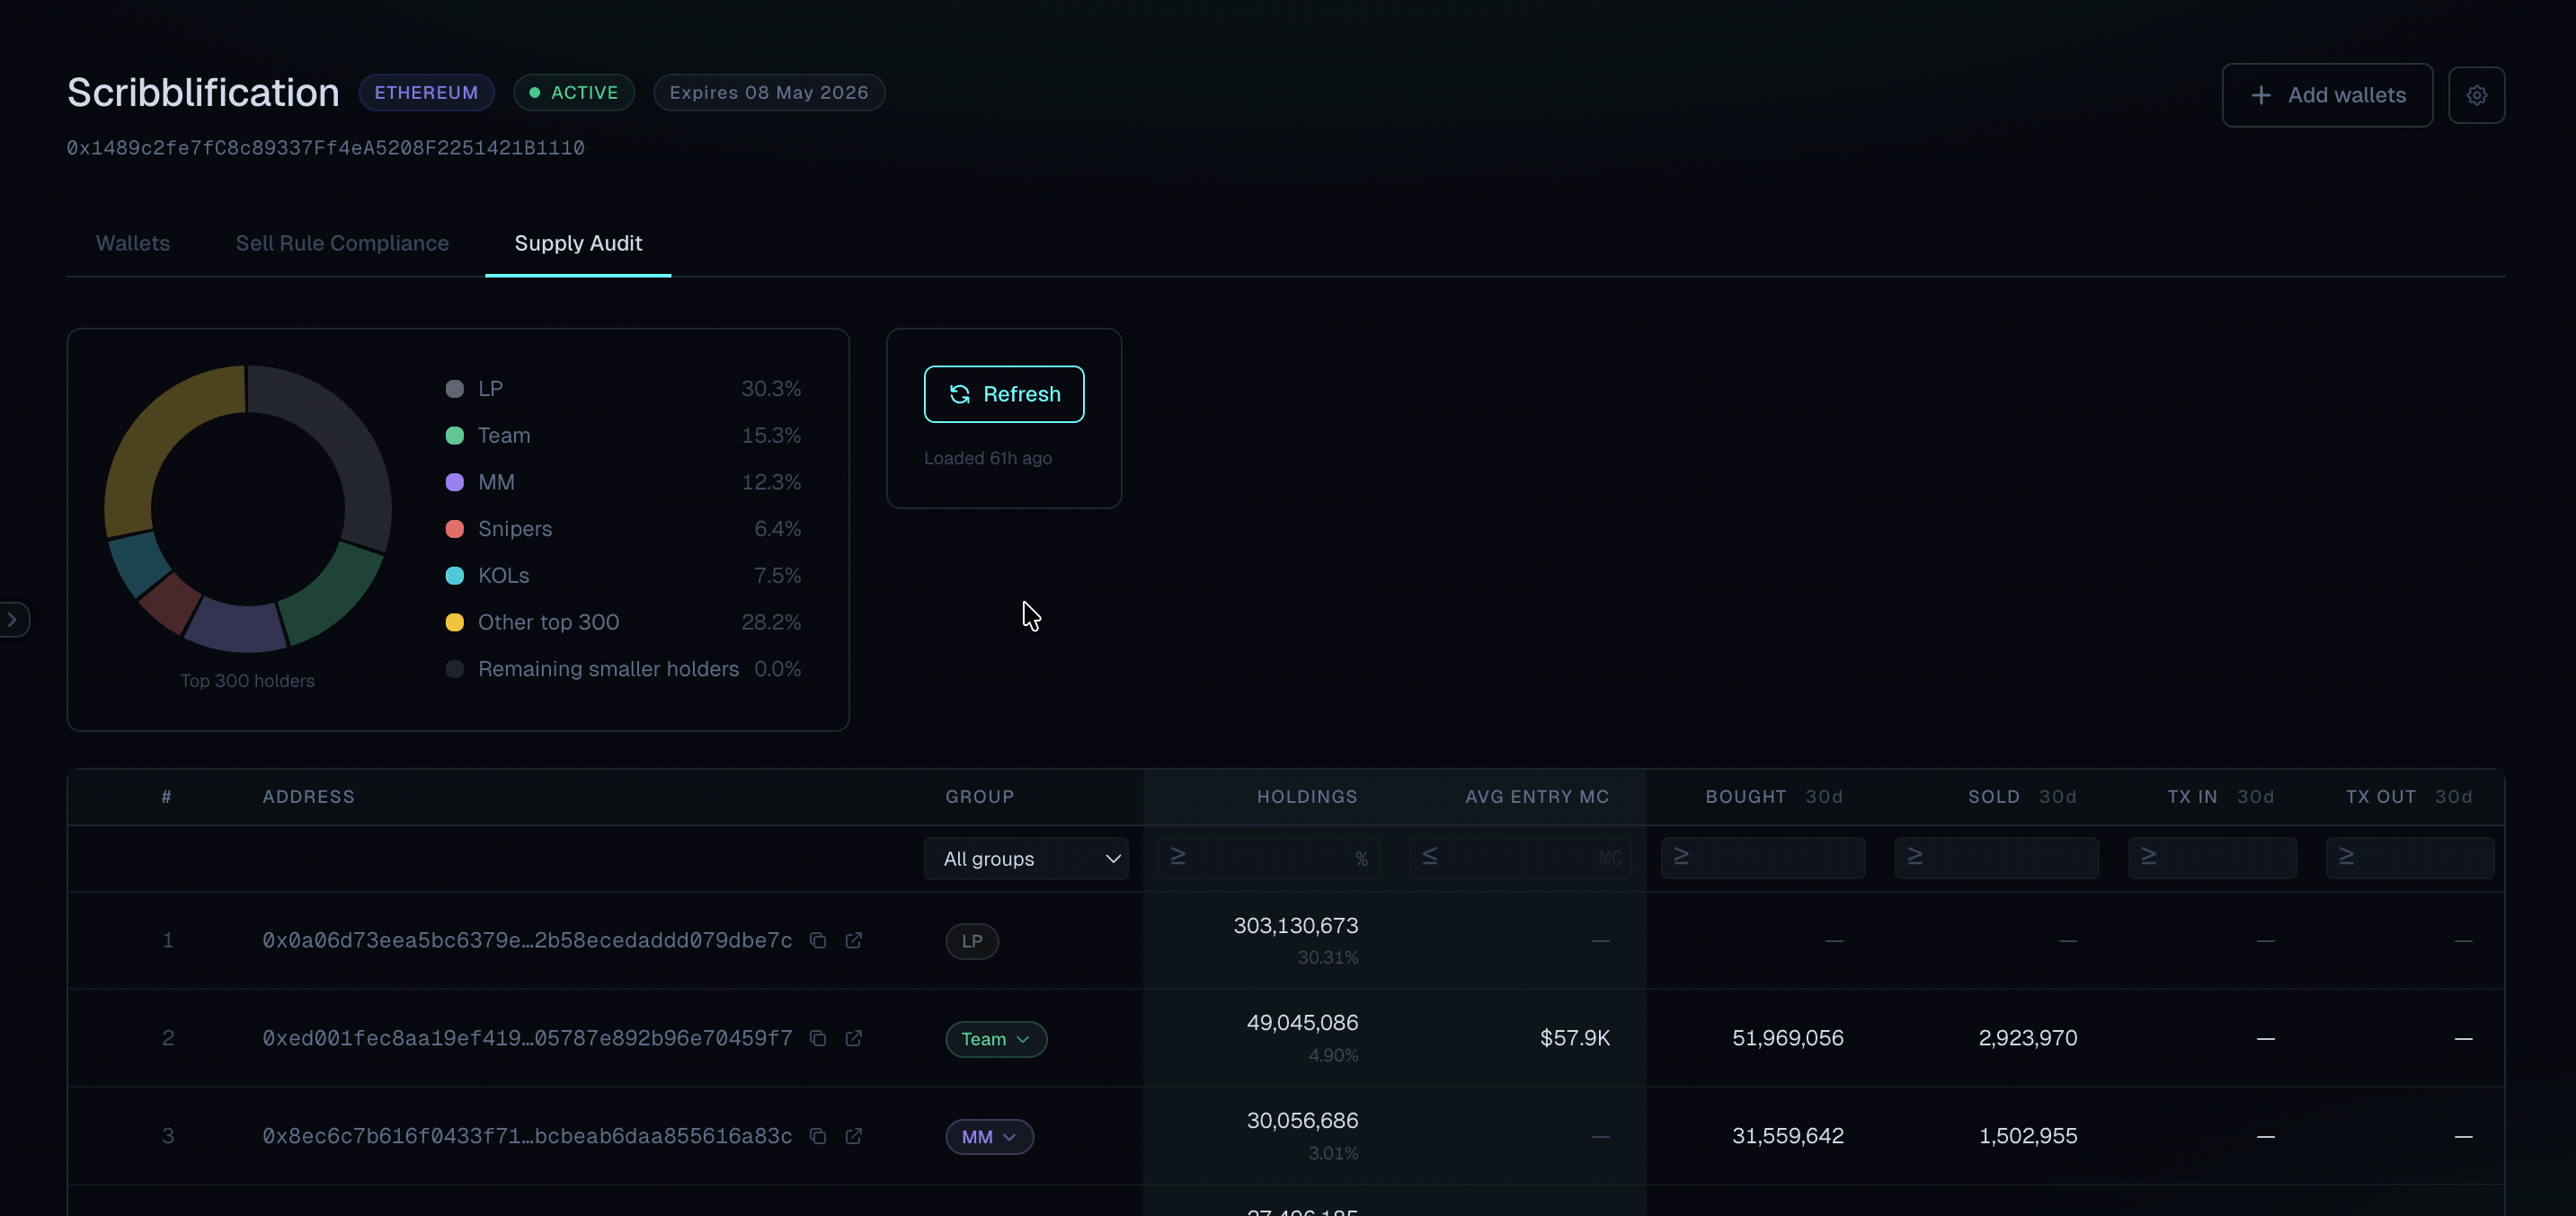Open the All groups filter dropdown
The height and width of the screenshot is (1216, 2576).
(x=1026, y=859)
